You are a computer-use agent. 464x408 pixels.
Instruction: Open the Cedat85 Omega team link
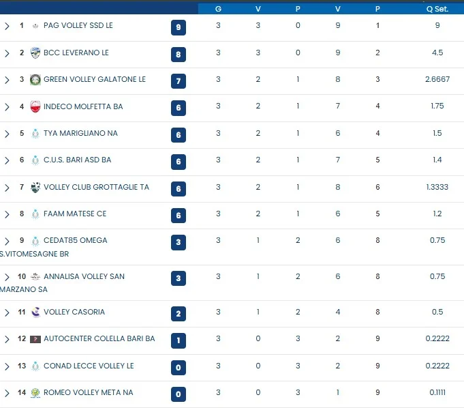pyautogui.click(x=75, y=240)
